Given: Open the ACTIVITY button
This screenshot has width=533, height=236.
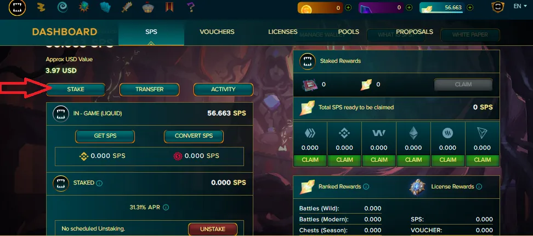Looking at the screenshot, I should (x=223, y=90).
